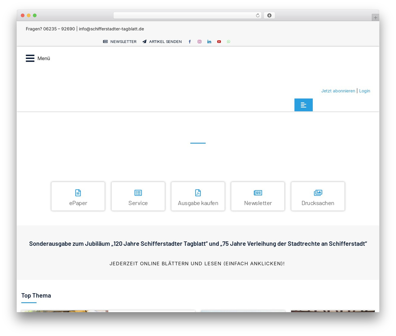
Task: Click the Menü label text
Action: coord(44,58)
